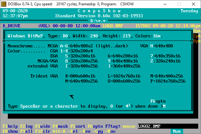The width and height of the screenshot is (201, 134).
Task: Pick Trident mode P=1024x768x256
Action: [167, 81]
